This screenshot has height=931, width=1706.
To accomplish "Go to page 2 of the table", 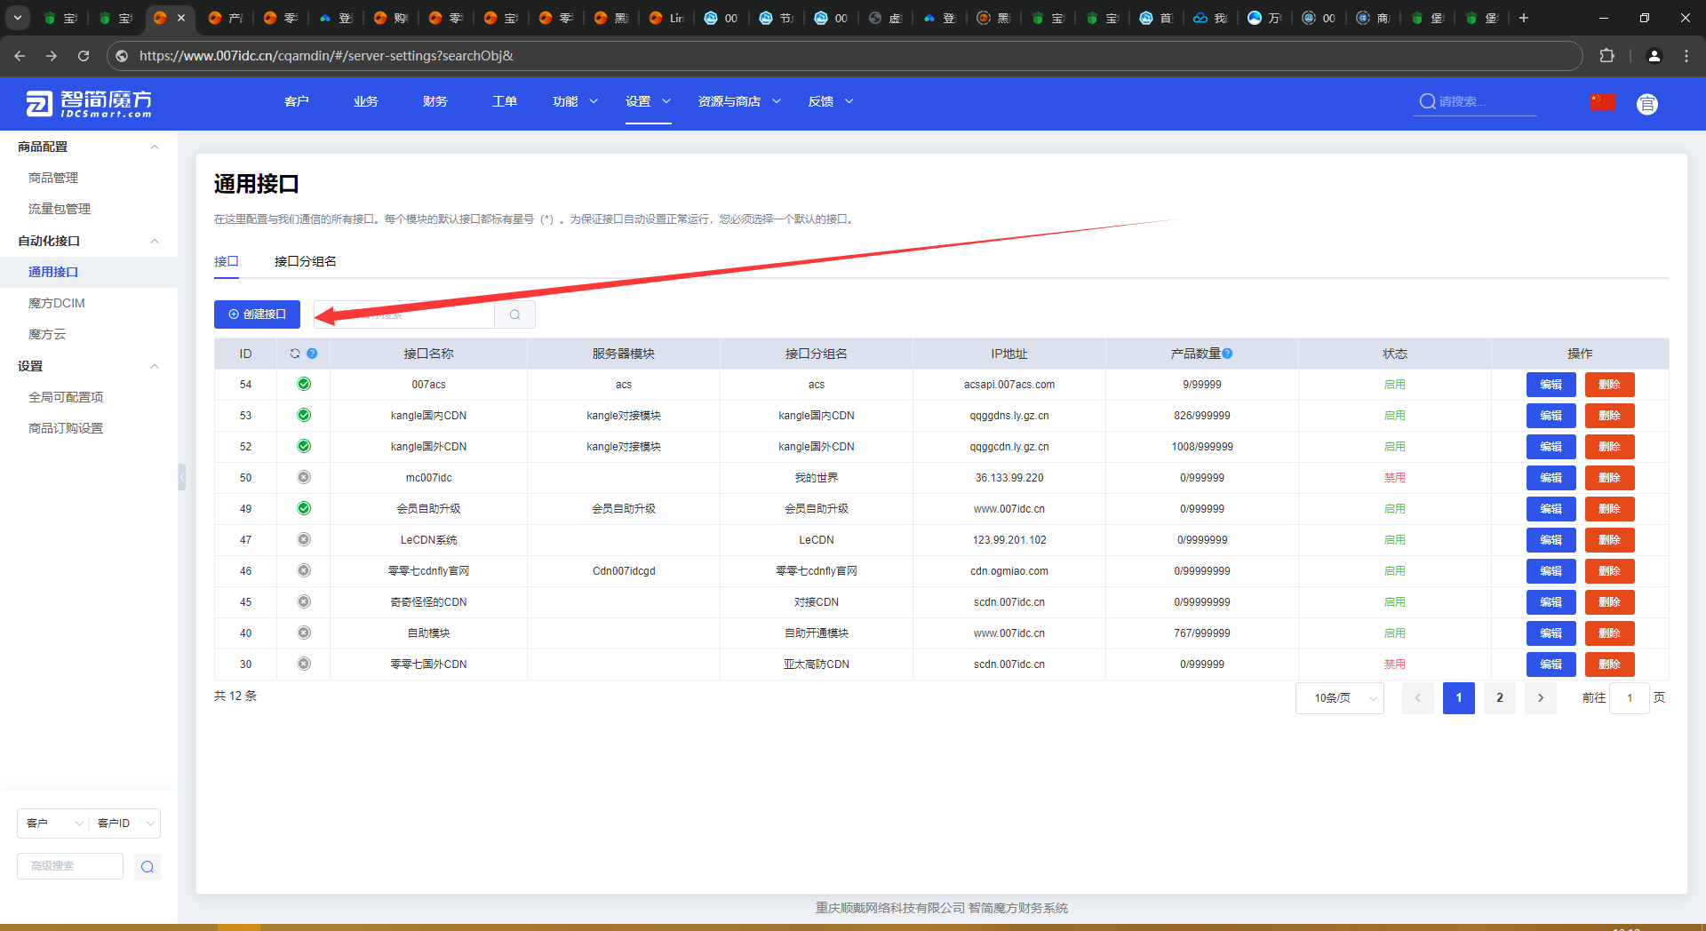I will (x=1500, y=698).
